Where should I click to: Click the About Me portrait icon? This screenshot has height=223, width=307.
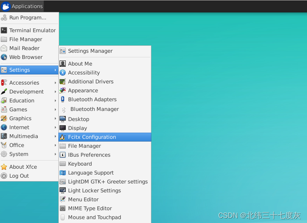[x=63, y=64]
